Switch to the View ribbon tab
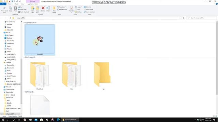This screenshot has height=122, width=218. pos(22,4)
